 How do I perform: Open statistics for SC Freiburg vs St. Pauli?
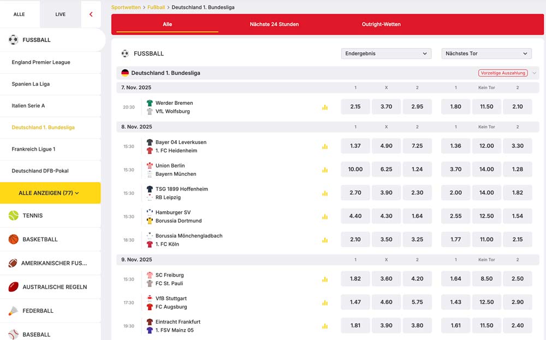(325, 279)
